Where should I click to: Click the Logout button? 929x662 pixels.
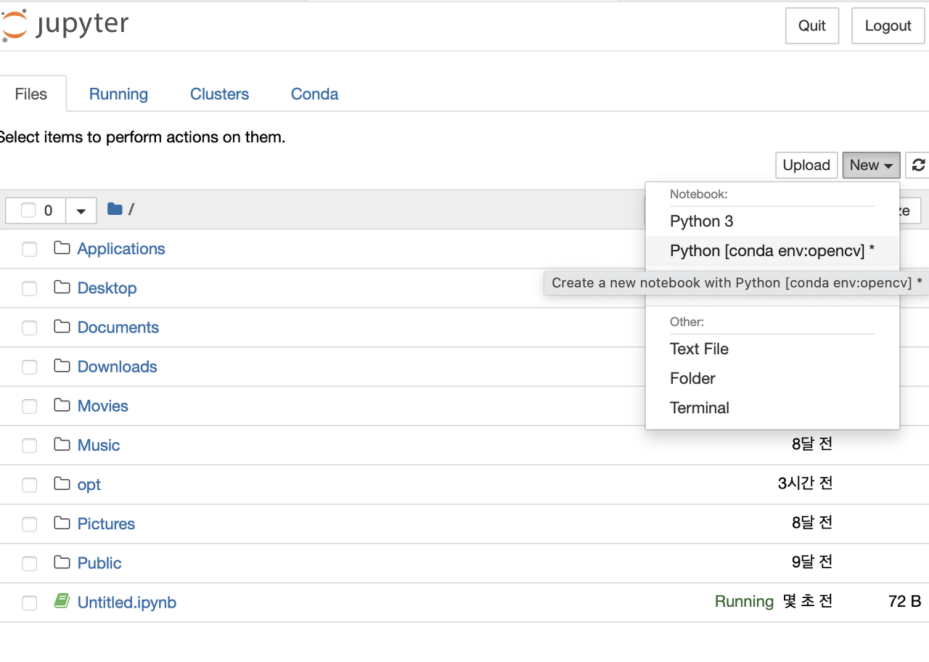(x=888, y=25)
